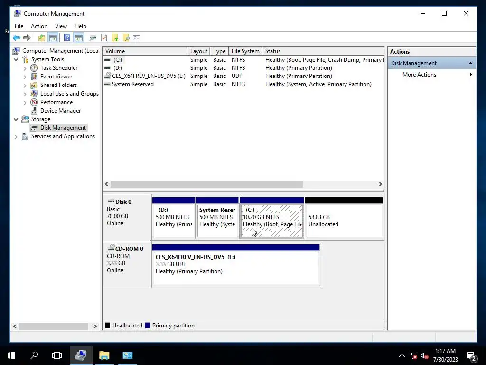Click the Up One Level folder icon
The height and width of the screenshot is (365, 486).
coord(42,38)
